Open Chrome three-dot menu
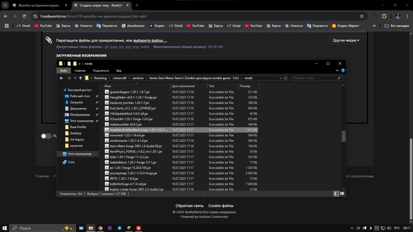Image resolution: width=413 pixels, height=232 pixels. [408, 16]
